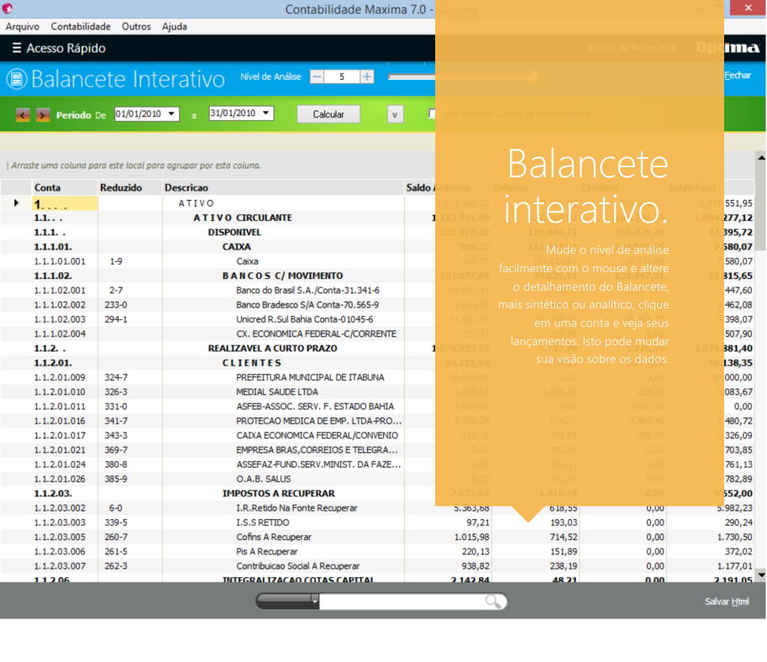Click the analysis level slider track
This screenshot has height=662, width=767.
tap(412, 77)
